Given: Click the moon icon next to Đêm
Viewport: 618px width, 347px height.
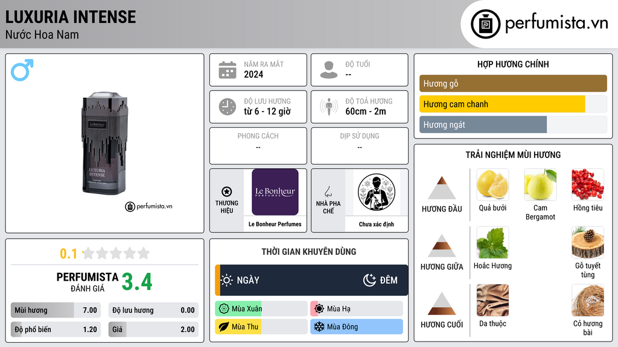Looking at the screenshot, I should point(369,280).
